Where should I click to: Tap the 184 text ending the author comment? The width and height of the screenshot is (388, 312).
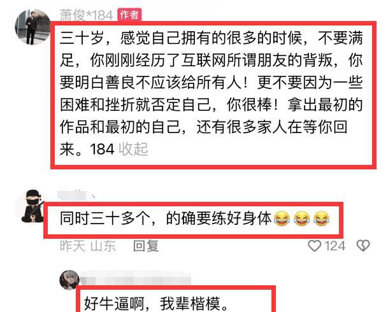[102, 150]
